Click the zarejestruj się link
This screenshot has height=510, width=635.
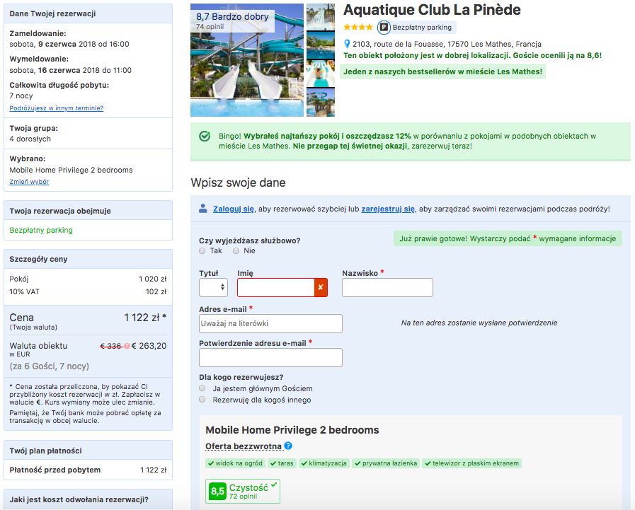388,209
